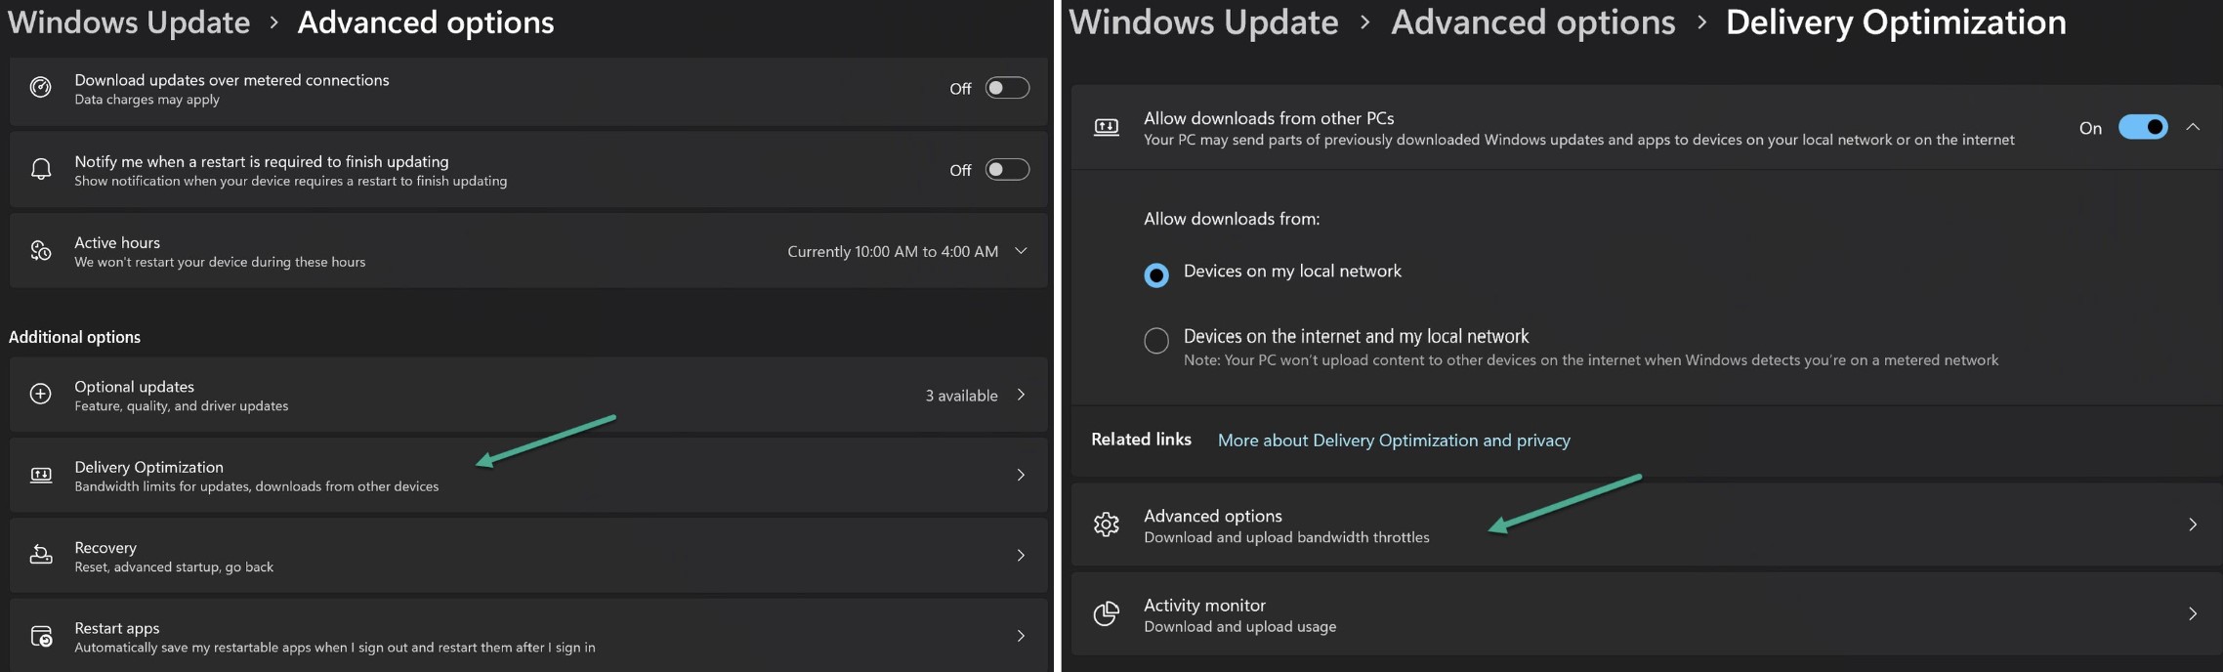Open the Activity monitor row
Screen dimensions: 2223x672
coord(1647,614)
